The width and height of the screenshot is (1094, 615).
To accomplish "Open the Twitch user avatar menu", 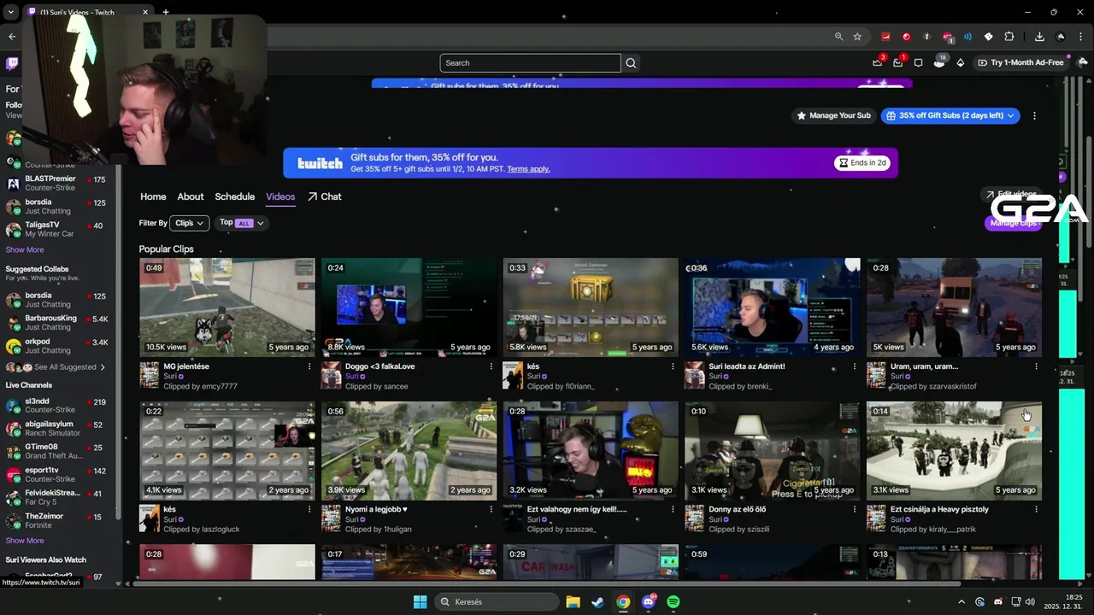I will [1083, 62].
